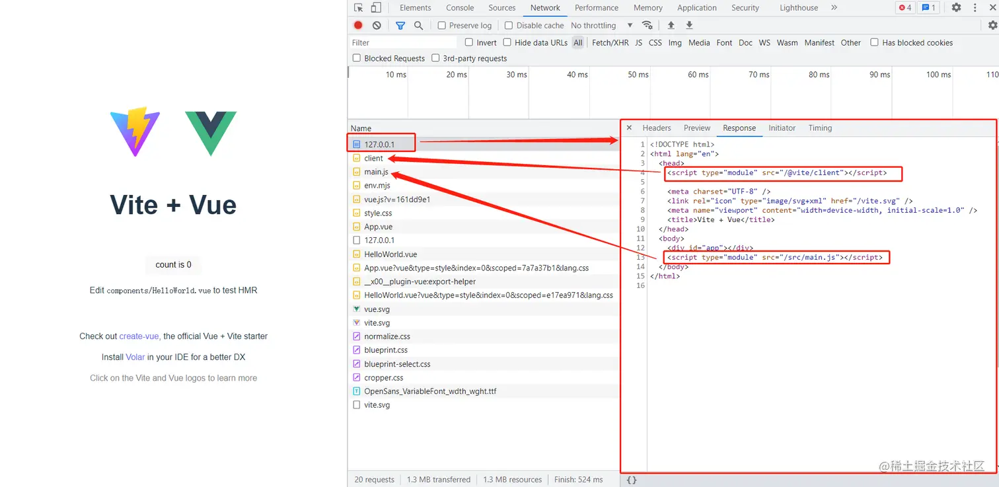The image size is (999, 487).
Task: Tick the Hide data URLs checkbox
Action: (507, 42)
